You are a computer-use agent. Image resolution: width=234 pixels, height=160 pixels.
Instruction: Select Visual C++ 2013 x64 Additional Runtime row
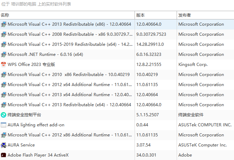(70, 95)
